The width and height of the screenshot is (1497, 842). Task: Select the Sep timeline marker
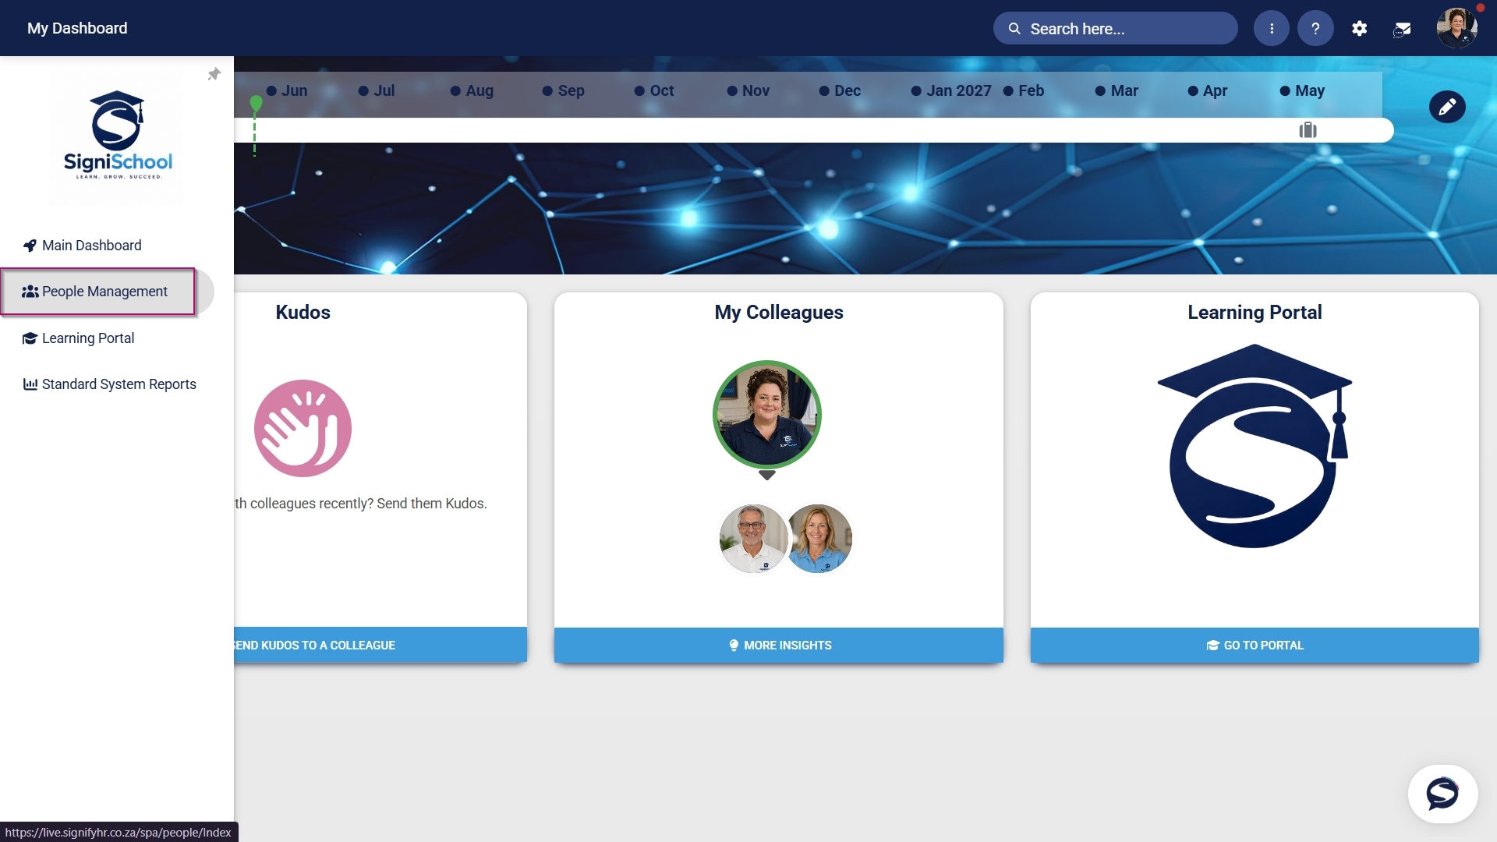click(x=563, y=91)
